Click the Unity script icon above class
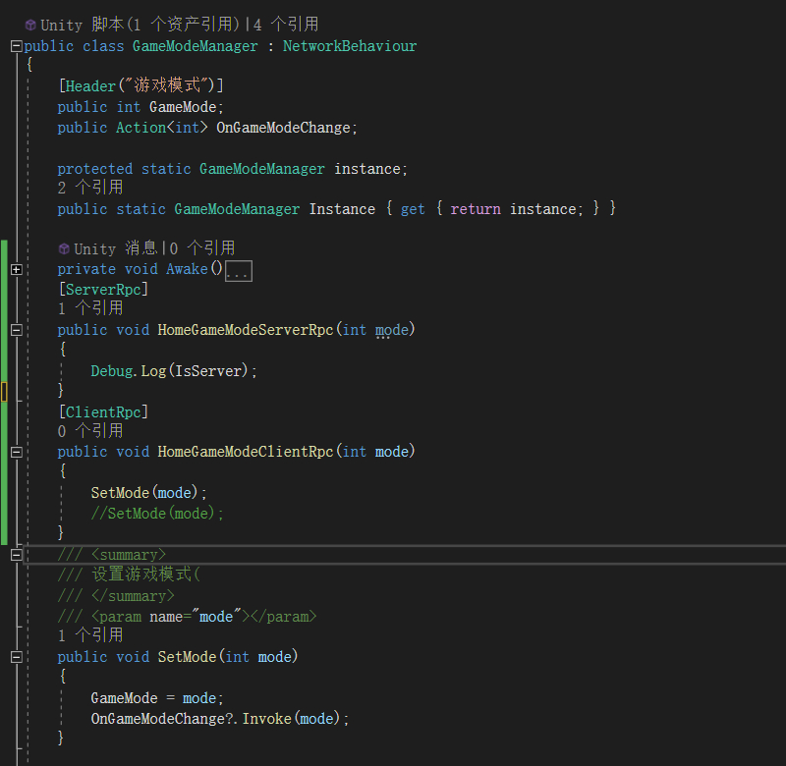This screenshot has height=766, width=786. (x=30, y=25)
